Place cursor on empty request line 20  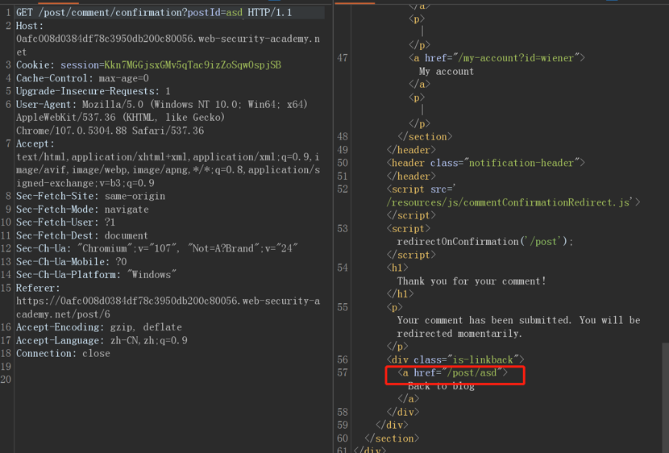click(x=171, y=379)
